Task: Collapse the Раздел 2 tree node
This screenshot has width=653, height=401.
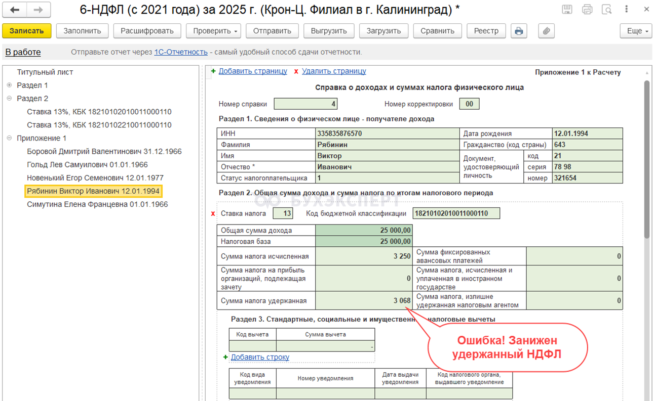Action: 10,99
